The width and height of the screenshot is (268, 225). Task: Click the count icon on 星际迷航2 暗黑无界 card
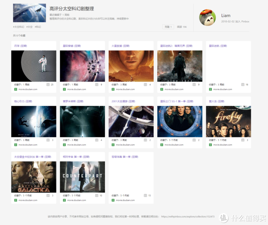(x=194, y=84)
